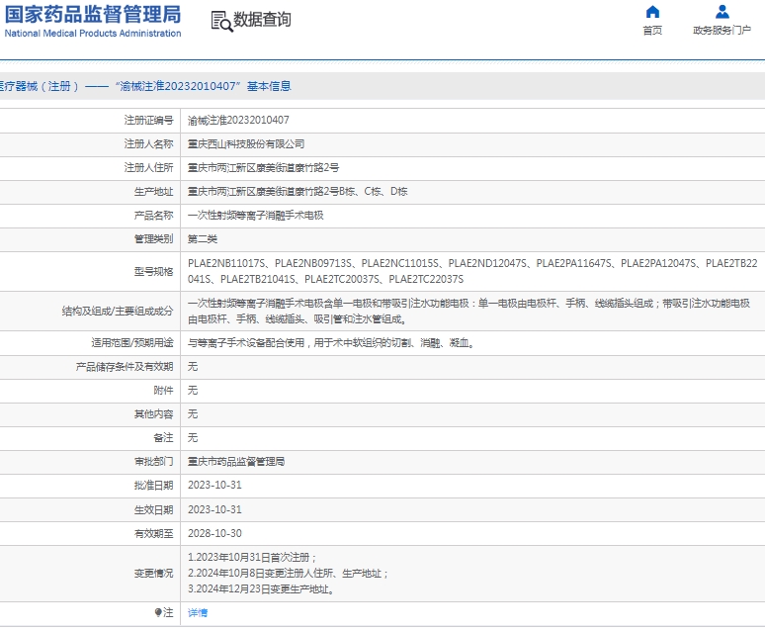Click the 生产地址 row label

click(x=153, y=192)
